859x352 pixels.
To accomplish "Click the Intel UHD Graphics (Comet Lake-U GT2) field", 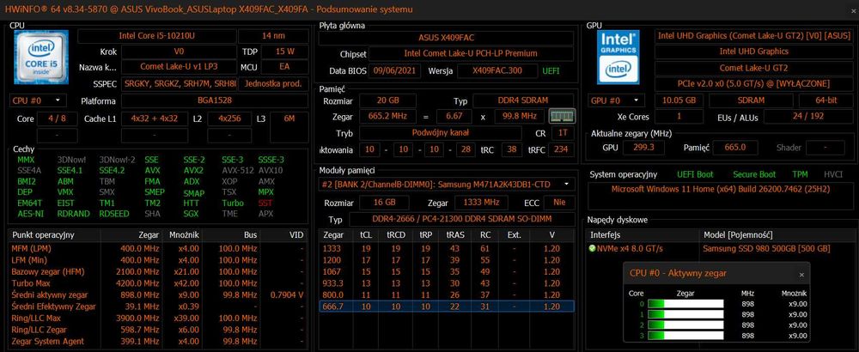I will coord(754,35).
